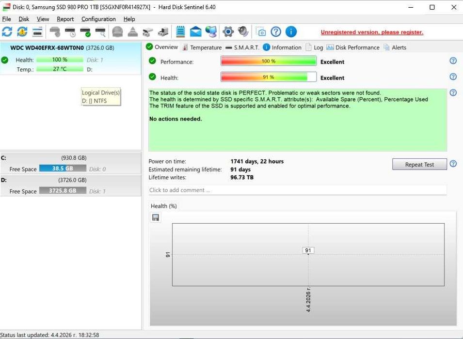463x339 pixels.
Task: Open the blue notepad report icon
Action: pos(180,31)
